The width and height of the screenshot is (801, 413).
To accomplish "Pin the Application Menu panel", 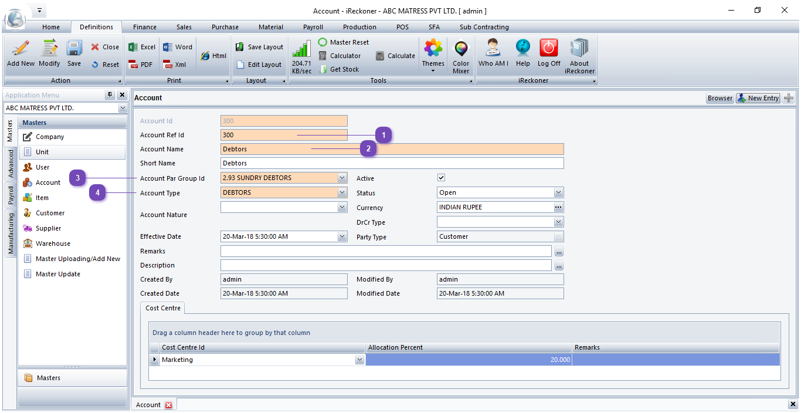I will pos(110,95).
